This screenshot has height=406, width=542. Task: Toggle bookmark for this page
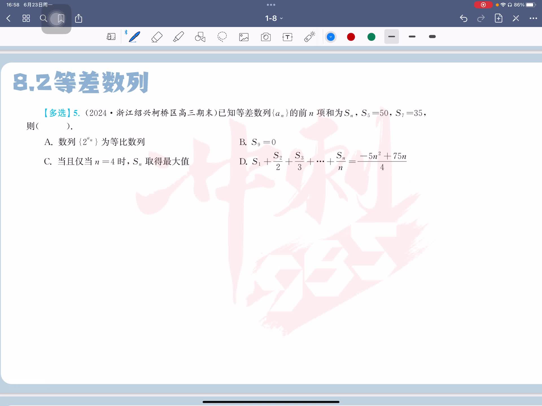coord(61,19)
